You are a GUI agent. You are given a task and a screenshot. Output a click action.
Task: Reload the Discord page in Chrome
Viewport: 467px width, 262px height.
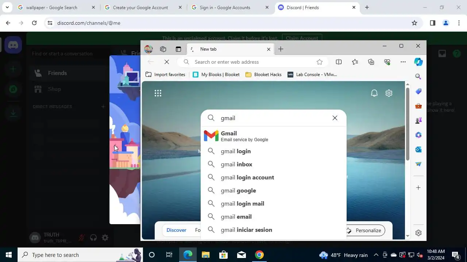click(x=34, y=23)
